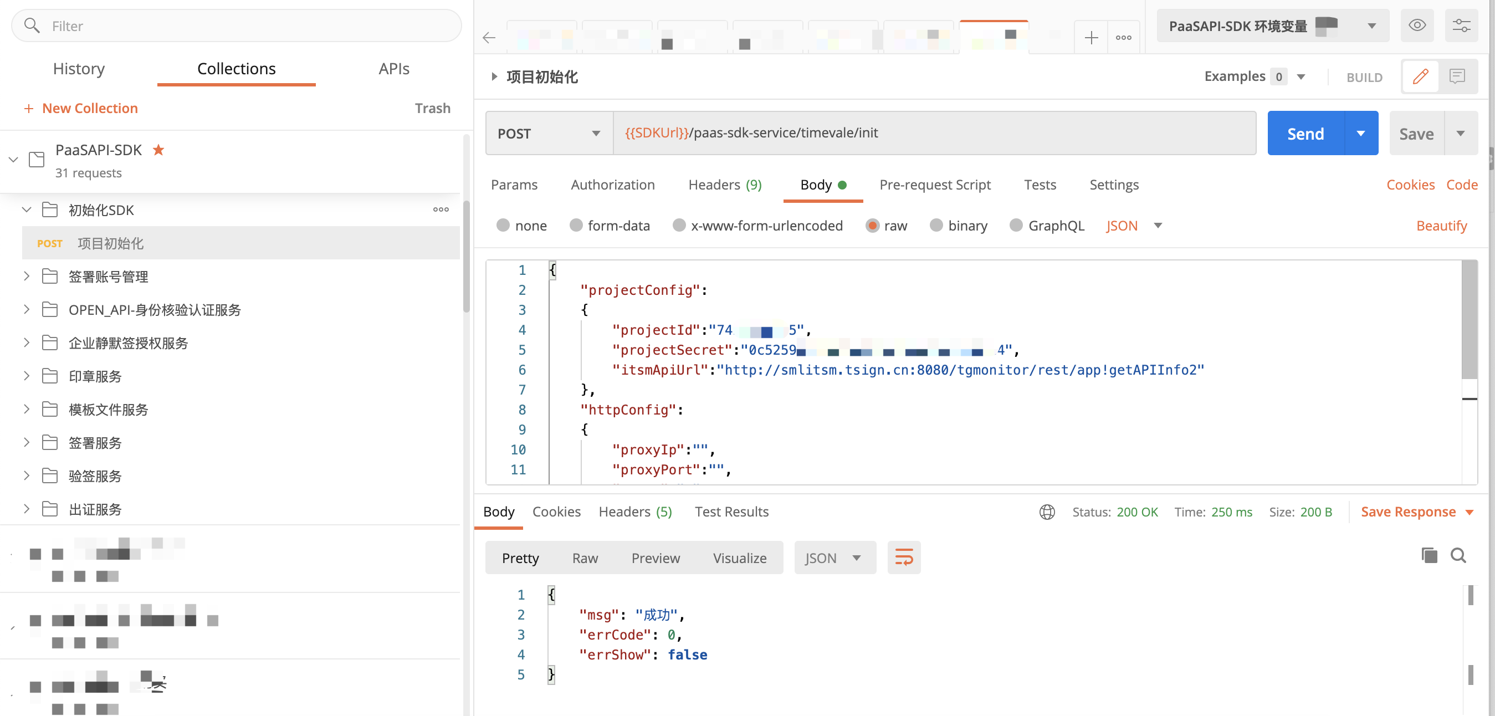Screen dimensions: 1495x716
Task: Collapse the PaaSAPI-SDK collection chevron
Action: (x=13, y=159)
